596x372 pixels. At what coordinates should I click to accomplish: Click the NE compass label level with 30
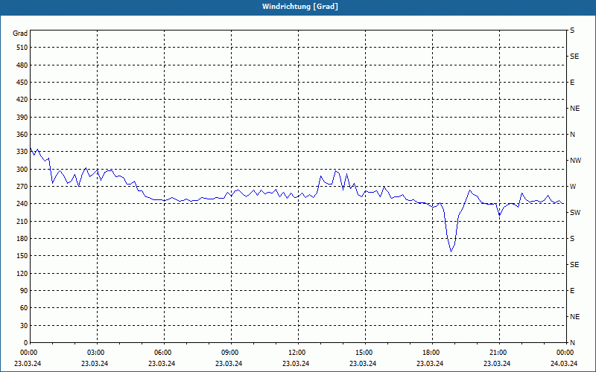coord(575,317)
